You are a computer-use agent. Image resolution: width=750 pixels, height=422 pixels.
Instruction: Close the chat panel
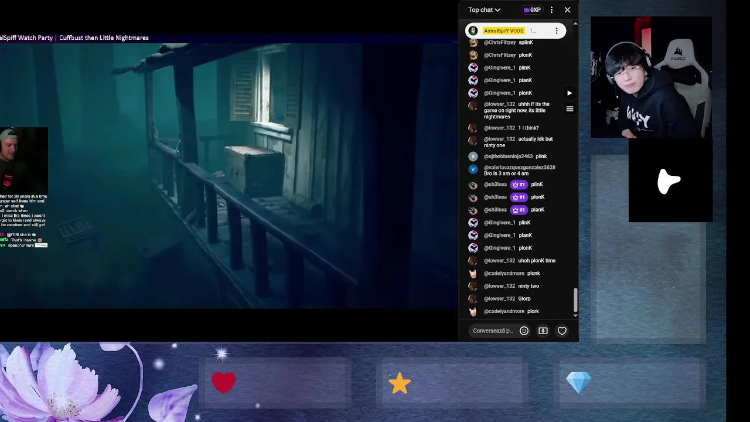pyautogui.click(x=567, y=10)
